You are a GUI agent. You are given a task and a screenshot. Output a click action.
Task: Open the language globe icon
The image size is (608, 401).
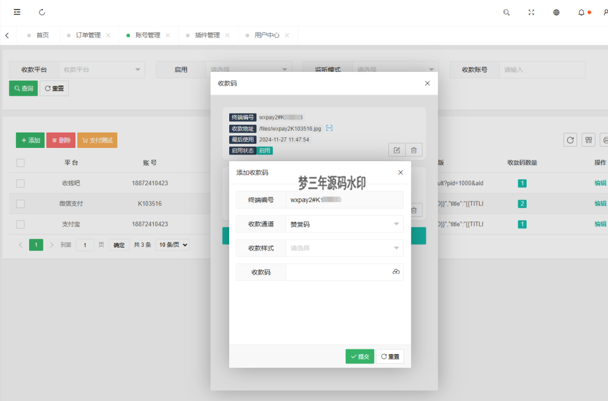(556, 12)
